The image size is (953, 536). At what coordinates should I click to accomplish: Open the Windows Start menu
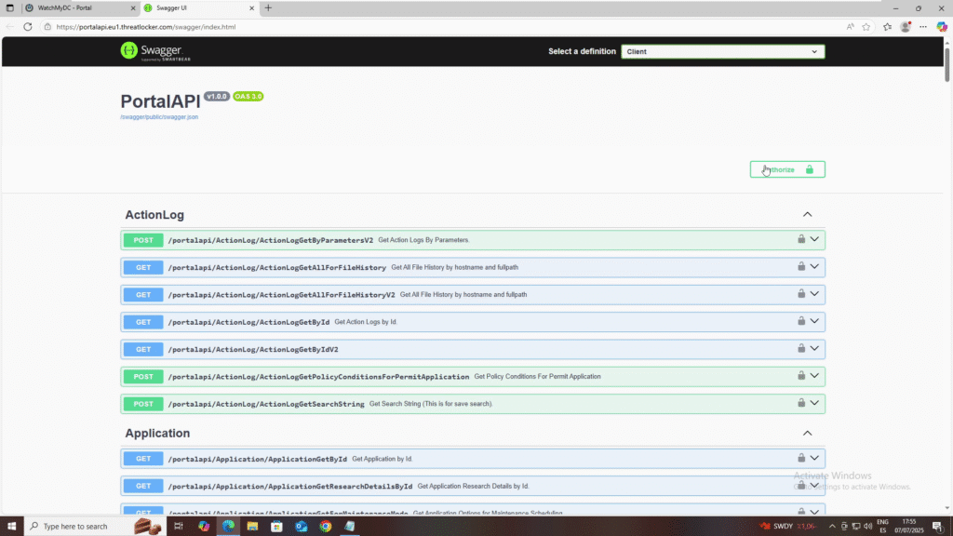point(11,527)
